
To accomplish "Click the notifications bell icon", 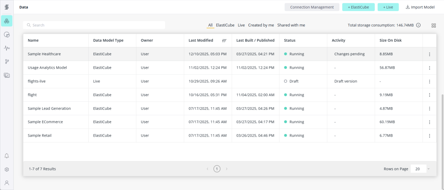I will (x=7, y=156).
